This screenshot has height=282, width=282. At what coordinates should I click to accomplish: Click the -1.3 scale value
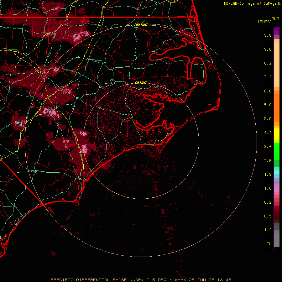pyautogui.click(x=267, y=230)
